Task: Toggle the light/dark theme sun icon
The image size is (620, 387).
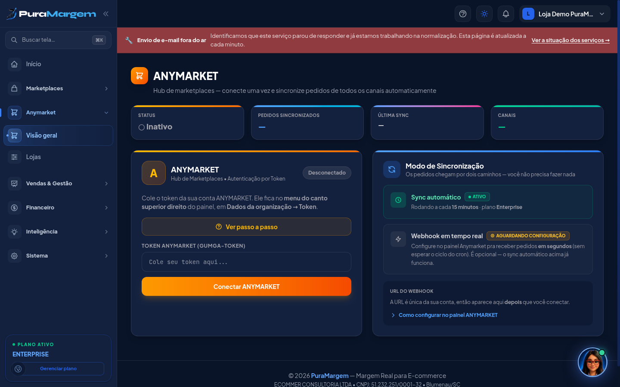Action: click(x=484, y=14)
